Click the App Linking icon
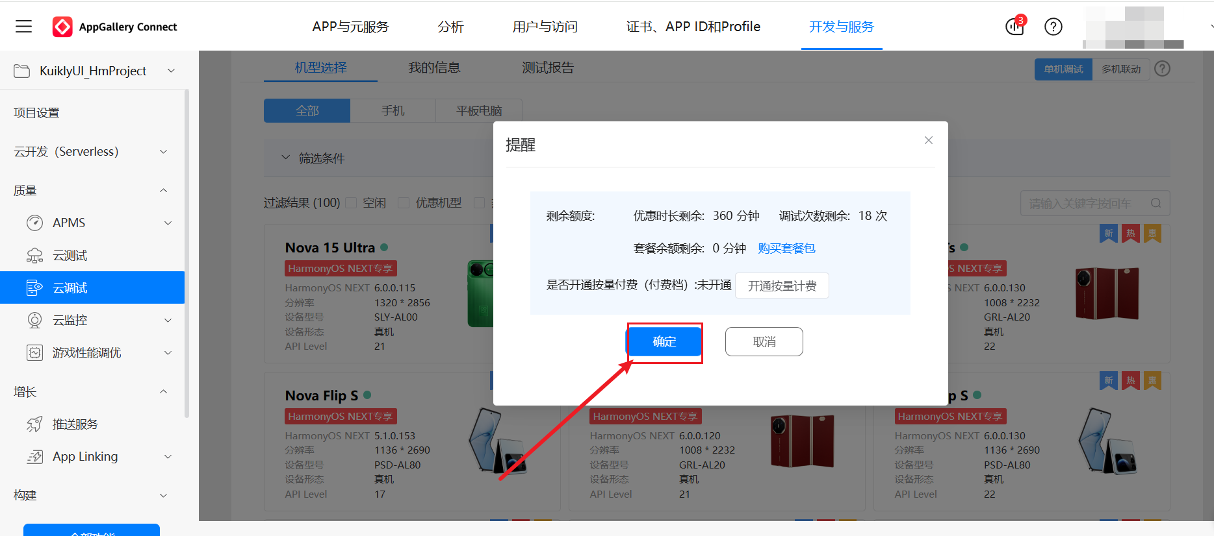Image resolution: width=1214 pixels, height=536 pixels. pyautogui.click(x=34, y=456)
